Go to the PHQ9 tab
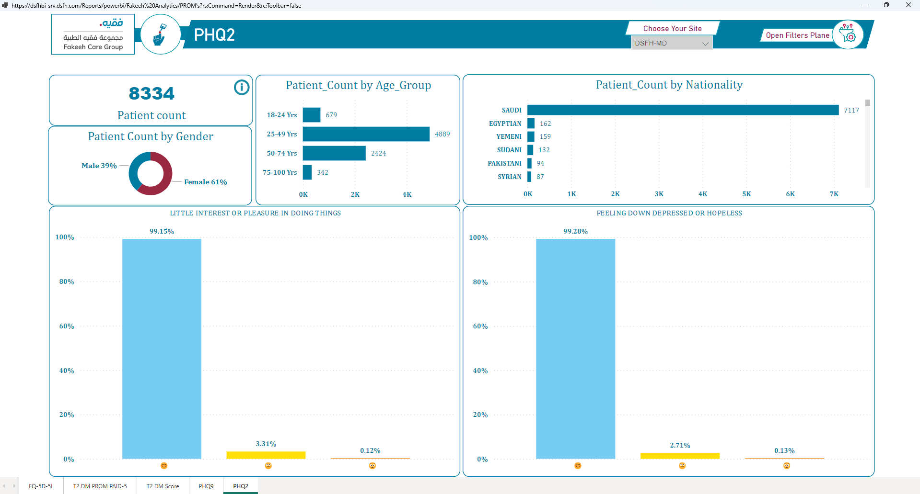Image resolution: width=920 pixels, height=494 pixels. (x=206, y=486)
